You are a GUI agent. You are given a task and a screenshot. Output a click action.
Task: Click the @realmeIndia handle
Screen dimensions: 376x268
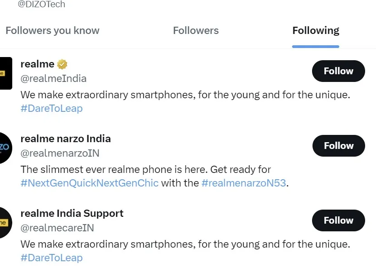point(54,78)
